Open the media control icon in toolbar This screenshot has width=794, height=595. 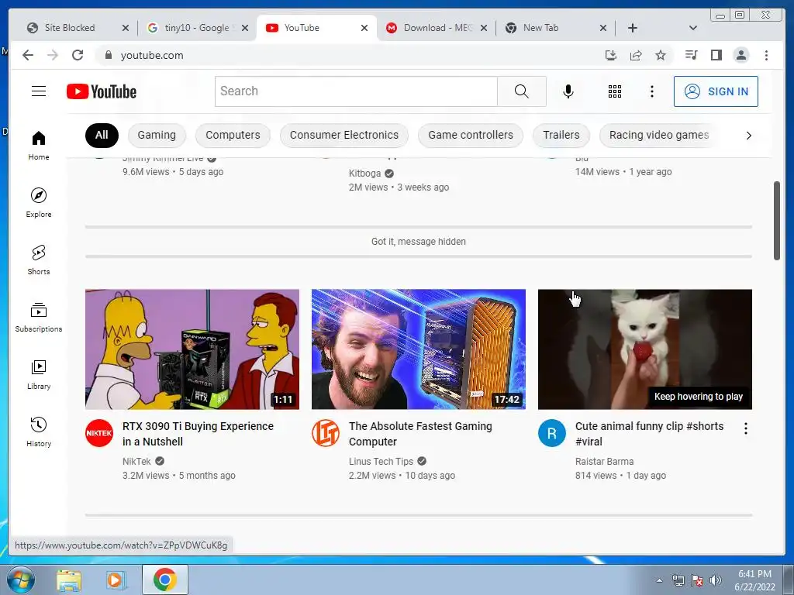coord(691,55)
